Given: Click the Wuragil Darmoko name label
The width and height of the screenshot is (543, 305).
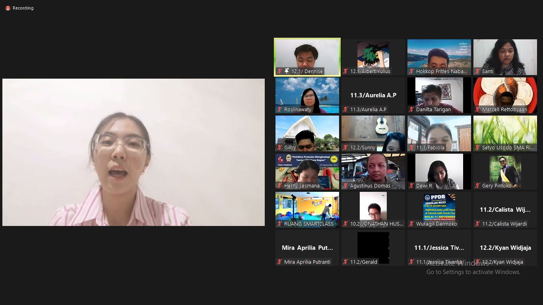Looking at the screenshot, I should 436,224.
